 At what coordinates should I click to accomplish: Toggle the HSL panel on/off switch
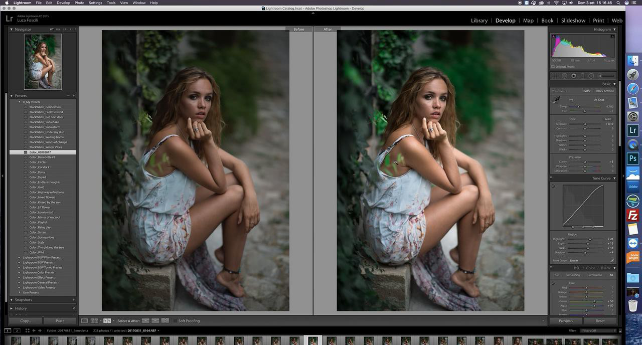point(551,268)
